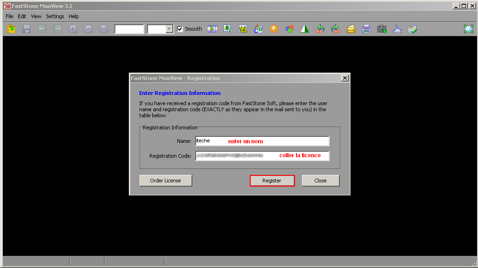Close Registration dialog with X button
This screenshot has width=478, height=268.
click(345, 78)
